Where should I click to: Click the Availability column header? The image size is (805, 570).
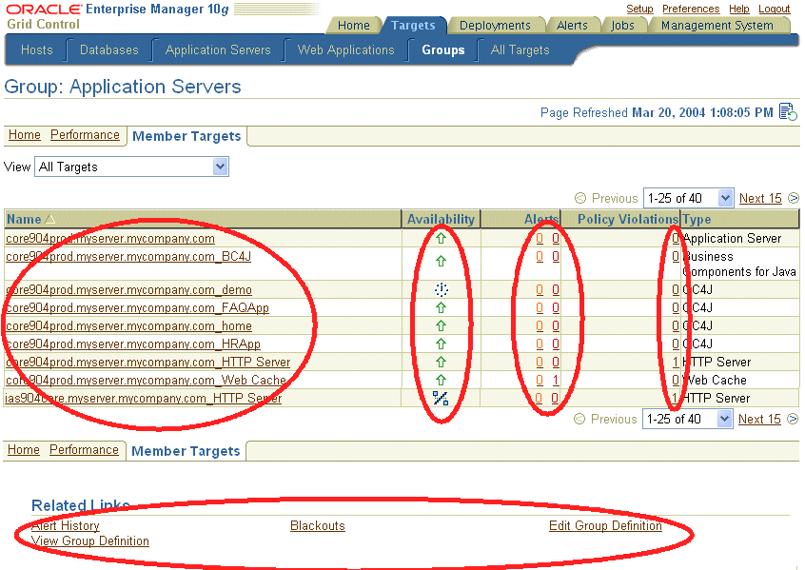coord(441,219)
